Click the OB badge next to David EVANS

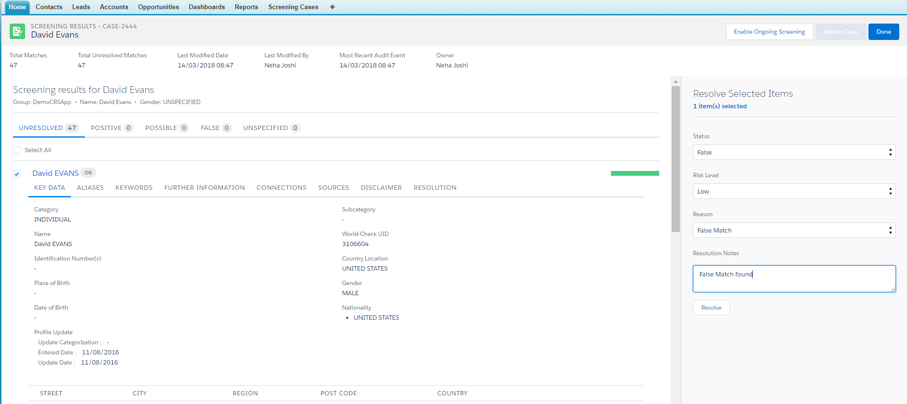click(x=88, y=173)
